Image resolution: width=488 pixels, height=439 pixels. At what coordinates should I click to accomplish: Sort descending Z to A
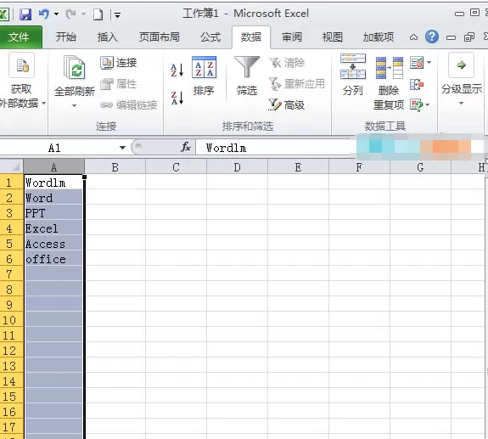point(177,98)
